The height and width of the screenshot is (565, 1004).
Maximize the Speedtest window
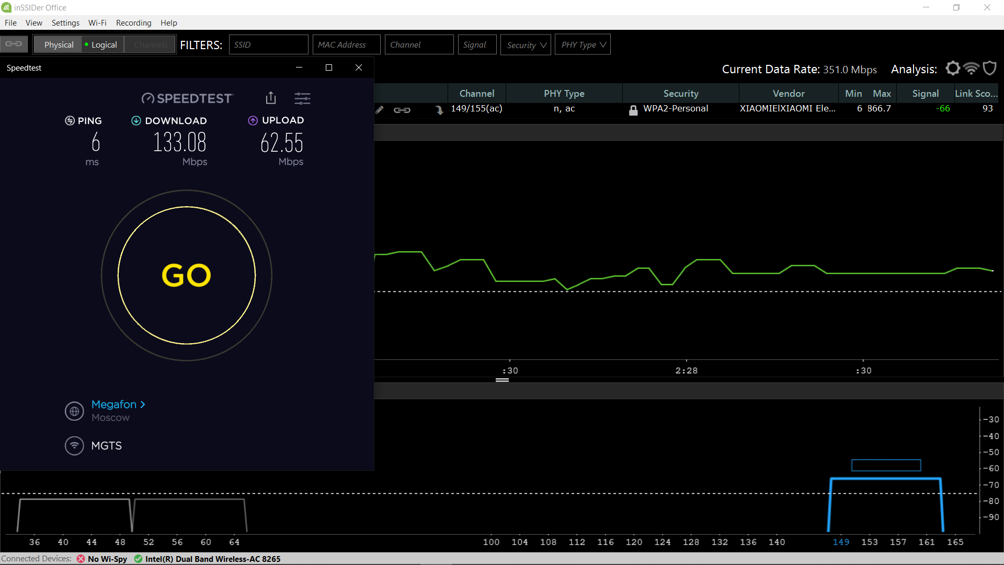329,67
